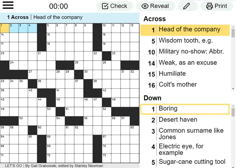Select Down clue 'Desert haven'
This screenshot has width=236, height=168.
(x=178, y=119)
